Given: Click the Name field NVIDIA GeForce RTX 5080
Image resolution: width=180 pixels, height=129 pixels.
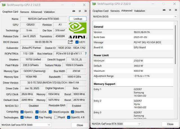Looking at the screenshot, I should click(x=44, y=19).
